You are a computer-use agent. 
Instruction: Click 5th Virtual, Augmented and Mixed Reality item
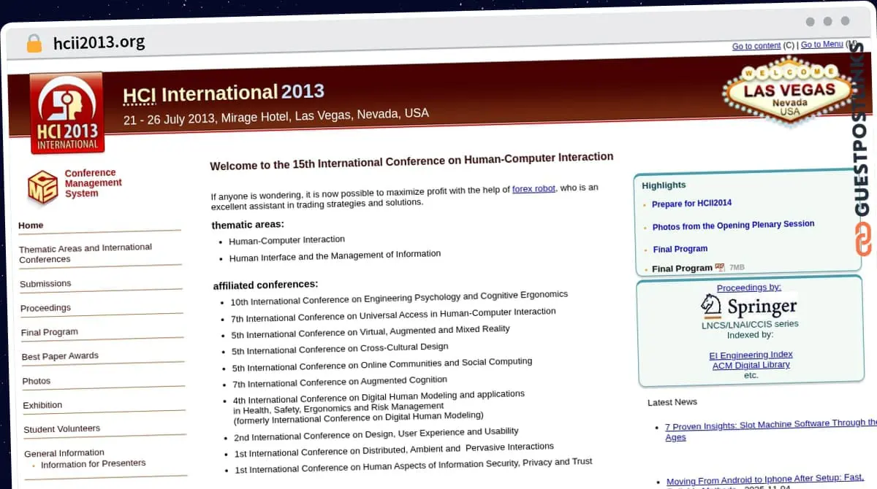pos(371,331)
